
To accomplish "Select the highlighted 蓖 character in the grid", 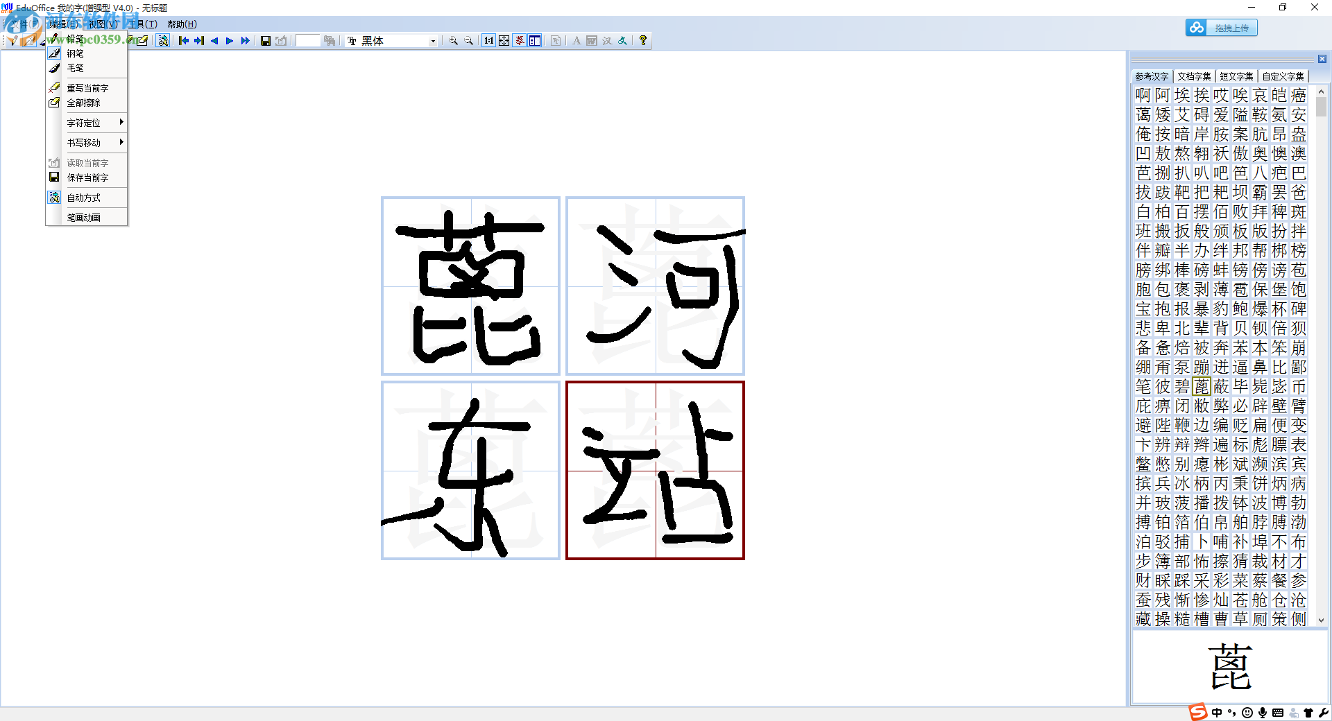I will (1203, 387).
